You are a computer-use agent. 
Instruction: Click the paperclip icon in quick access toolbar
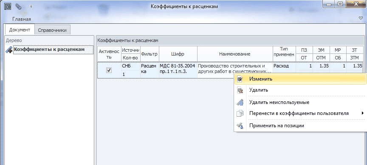tap(18, 6)
